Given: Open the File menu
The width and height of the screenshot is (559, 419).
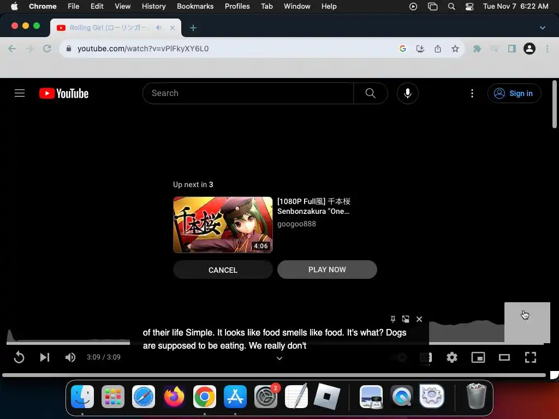Looking at the screenshot, I should coord(74,6).
